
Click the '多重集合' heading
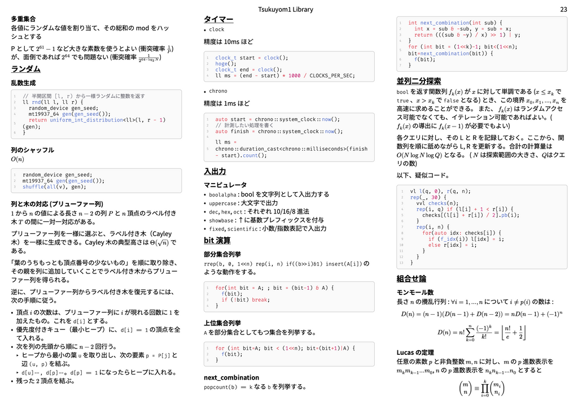click(x=22, y=19)
